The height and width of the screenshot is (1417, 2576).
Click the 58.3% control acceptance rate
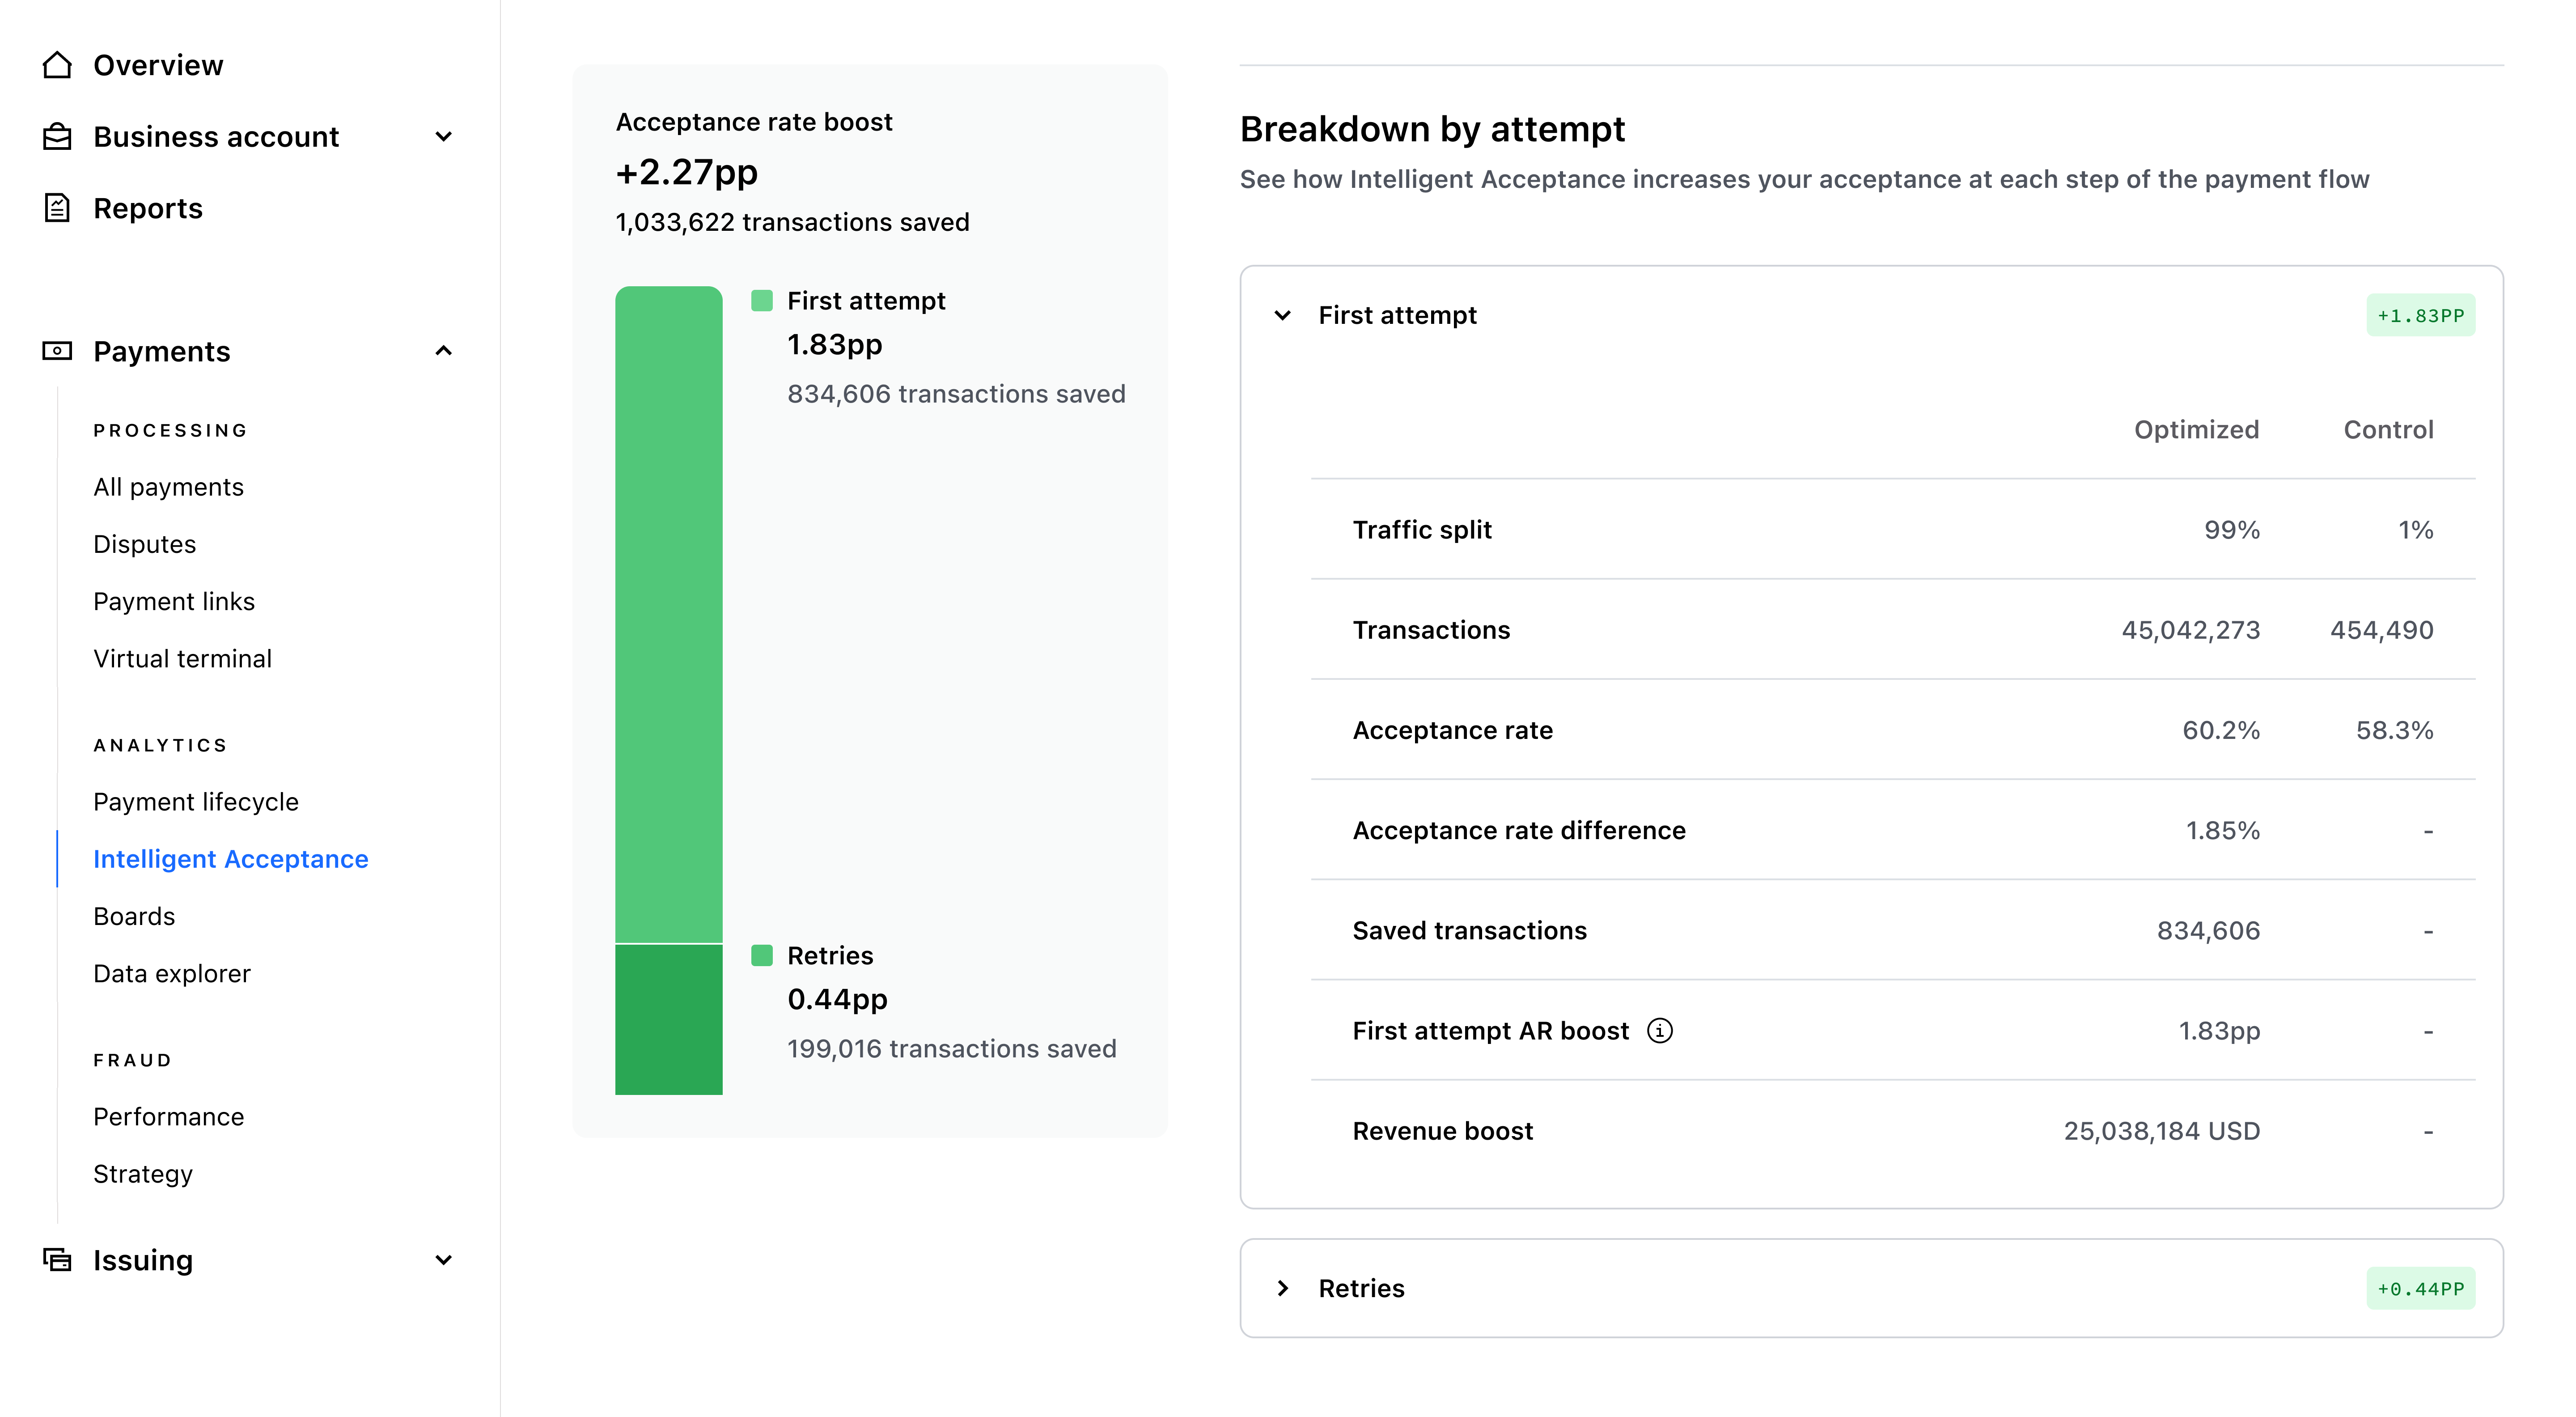(2395, 730)
